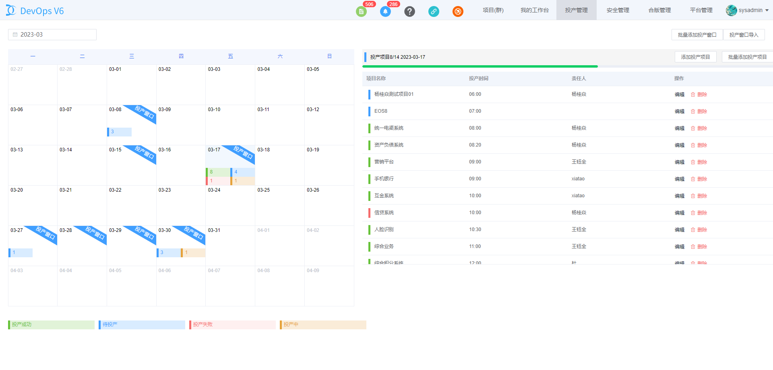Open 我的工作台 from top navigation
This screenshot has height=370, width=773.
click(x=534, y=10)
